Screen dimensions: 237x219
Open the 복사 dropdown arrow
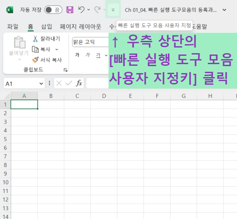(x=57, y=50)
